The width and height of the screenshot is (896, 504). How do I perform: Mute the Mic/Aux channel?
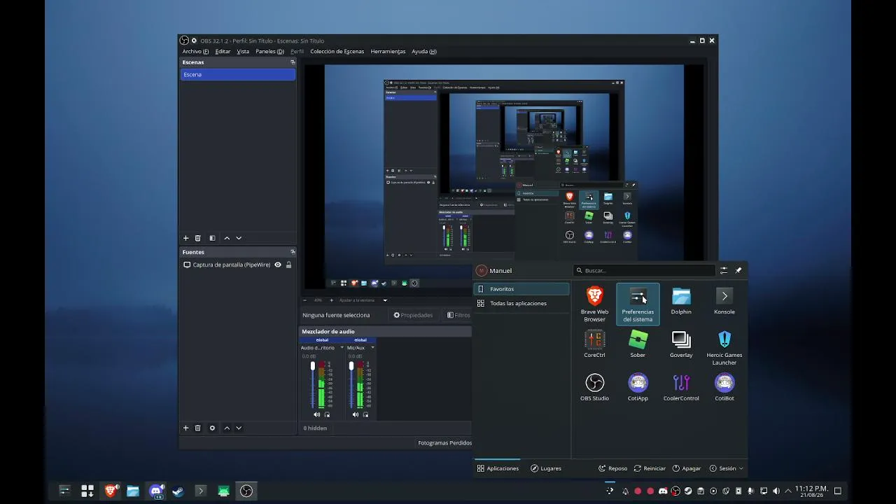(356, 414)
